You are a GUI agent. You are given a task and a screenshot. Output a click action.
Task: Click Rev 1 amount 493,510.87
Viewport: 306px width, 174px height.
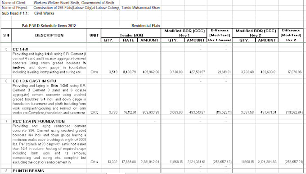click(x=197, y=112)
